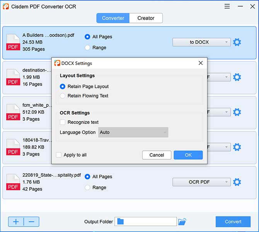Open the hamburger menu in title bar

pyautogui.click(x=227, y=7)
